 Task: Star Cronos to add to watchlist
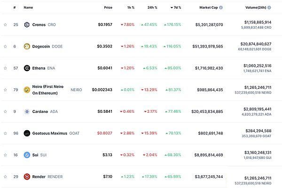[x=5, y=24]
